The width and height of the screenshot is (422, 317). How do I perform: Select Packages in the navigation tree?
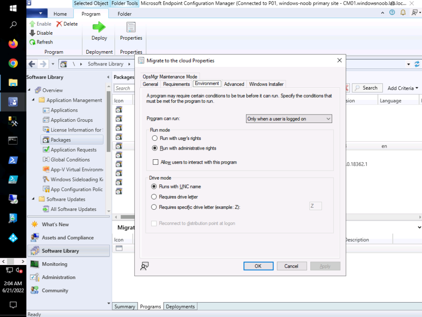pos(72,140)
